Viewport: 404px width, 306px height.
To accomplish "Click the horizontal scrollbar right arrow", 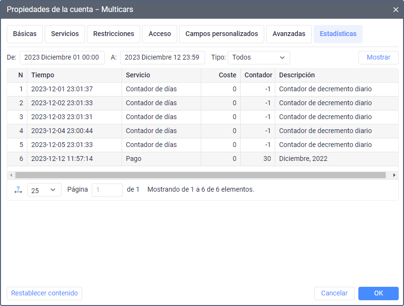I will (394, 175).
